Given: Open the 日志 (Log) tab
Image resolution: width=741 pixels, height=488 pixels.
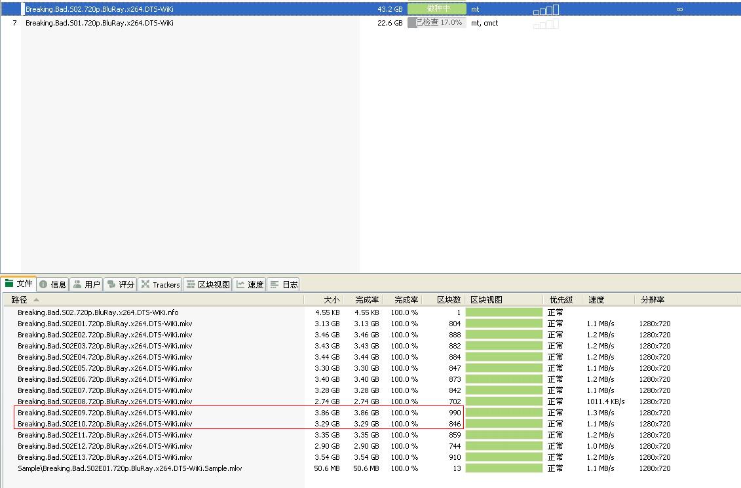Looking at the screenshot, I should (284, 284).
